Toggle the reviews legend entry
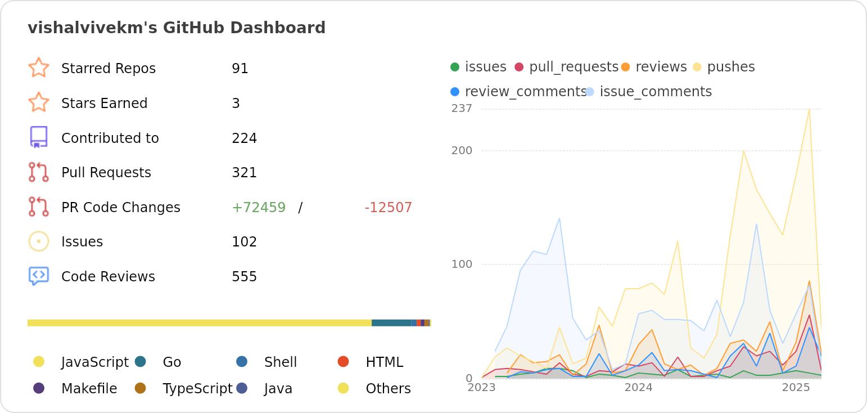Image resolution: width=867 pixels, height=413 pixels. [654, 67]
